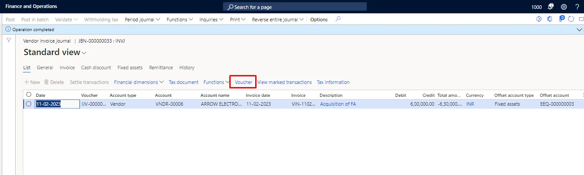The height and width of the screenshot is (175, 584).
Task: Click the IJV-00000 voucher cell
Action: (x=94, y=104)
